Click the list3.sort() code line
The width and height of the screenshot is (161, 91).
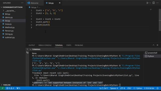pos(43,22)
